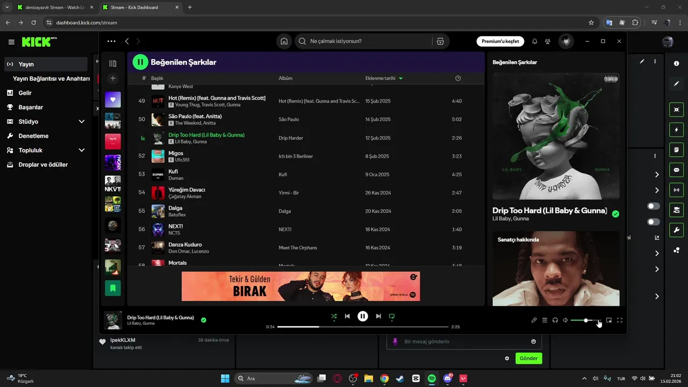The height and width of the screenshot is (387, 688).
Task: Click the Kick sidebar lightning icon
Action: [676, 130]
